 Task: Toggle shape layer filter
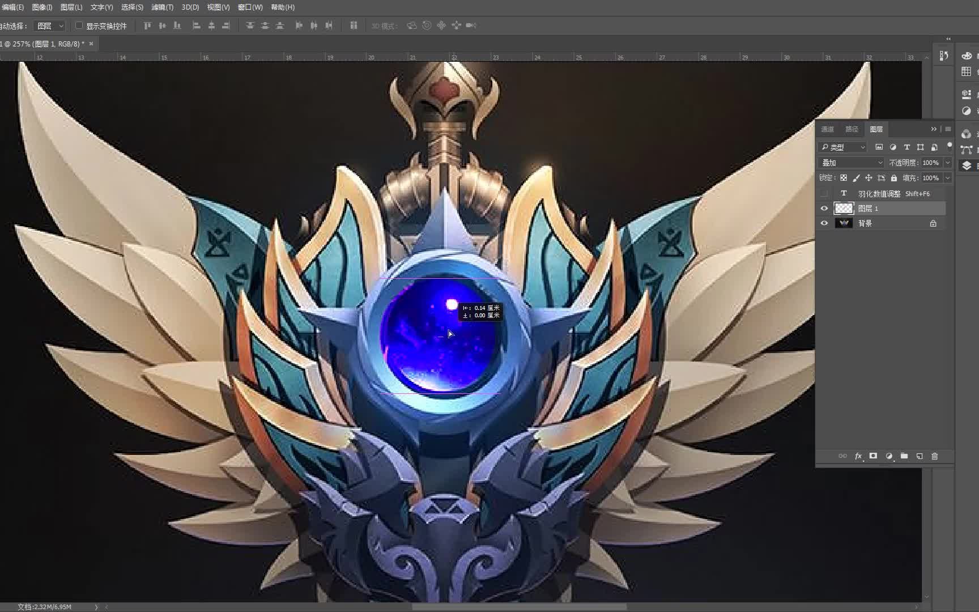pyautogui.click(x=921, y=147)
